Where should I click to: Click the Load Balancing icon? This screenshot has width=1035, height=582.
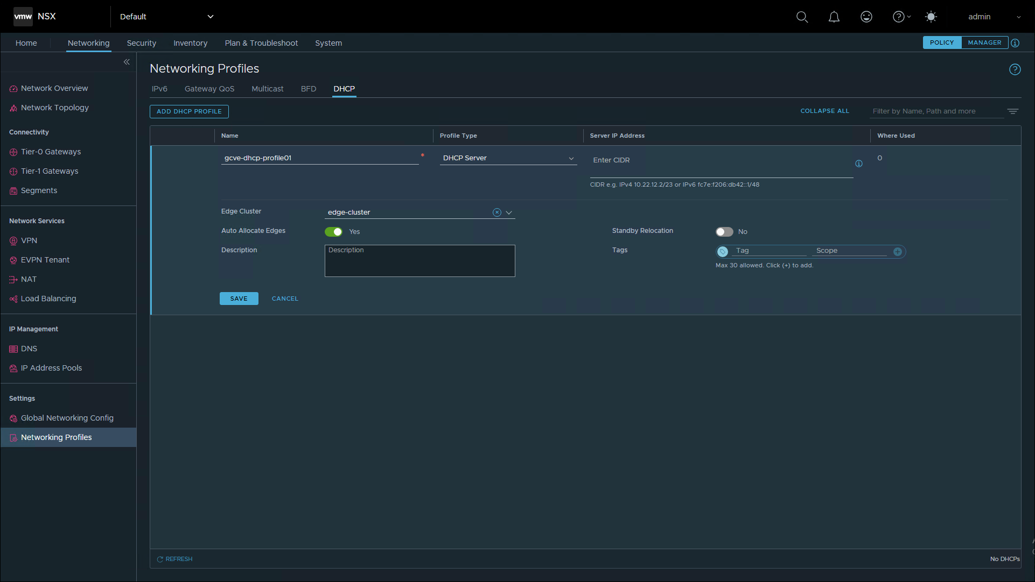(13, 299)
